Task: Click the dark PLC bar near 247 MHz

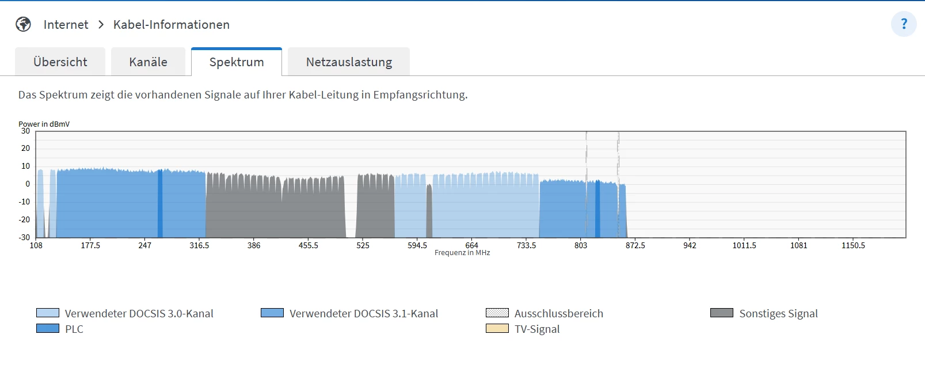Action: pos(160,204)
